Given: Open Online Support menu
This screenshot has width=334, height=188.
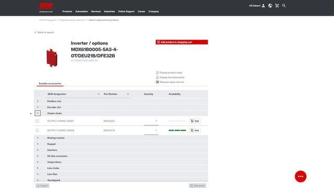Looking at the screenshot, I should click(126, 11).
